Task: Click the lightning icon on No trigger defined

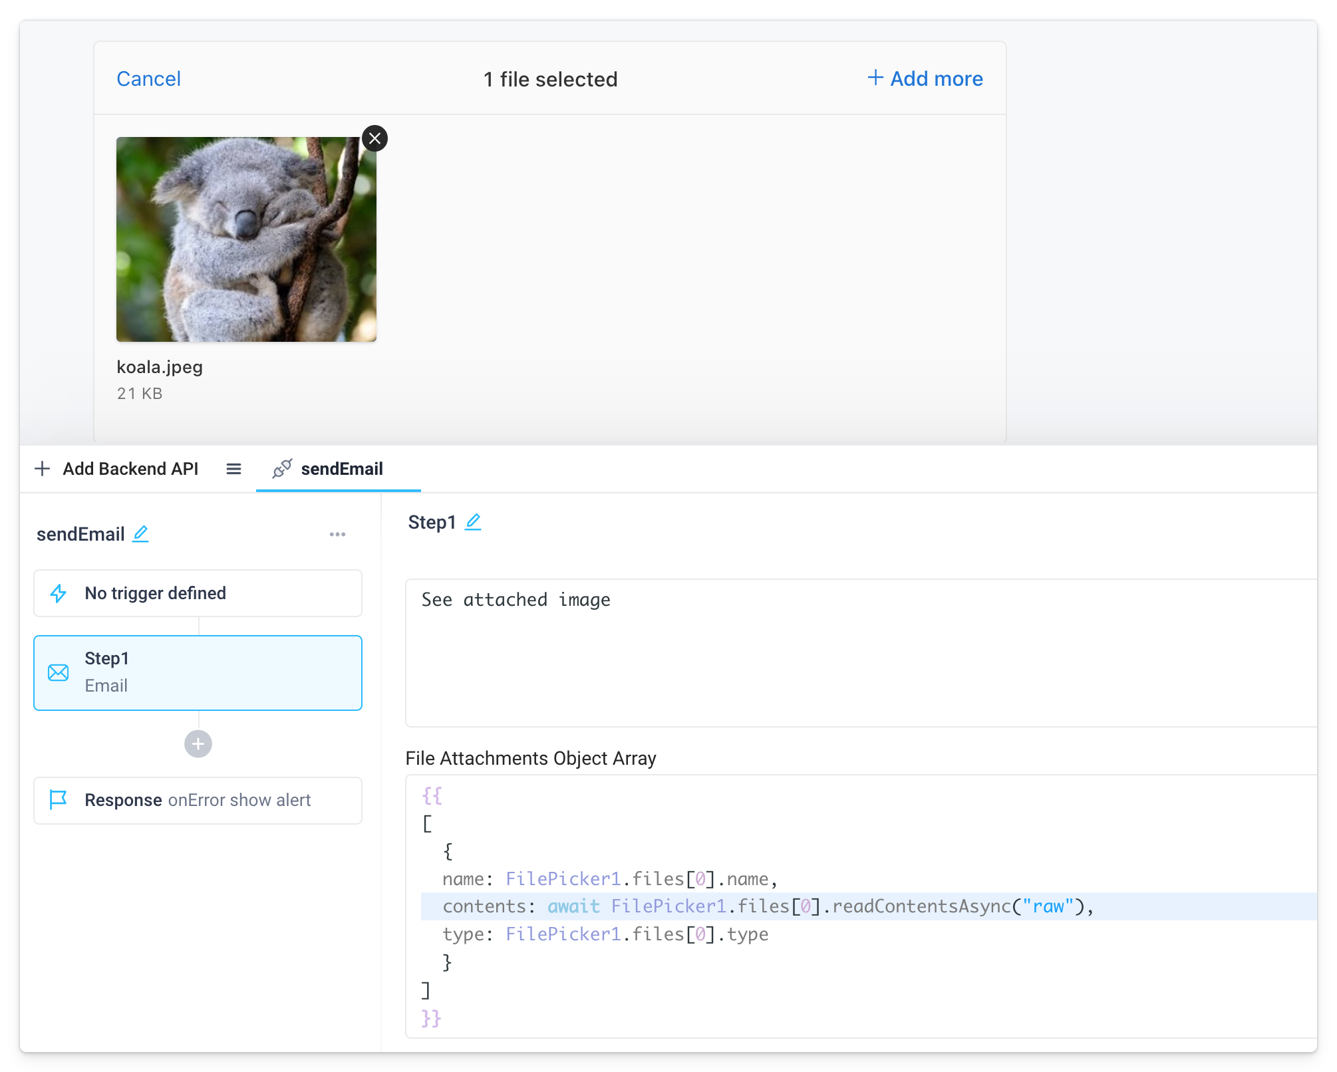Action: point(59,593)
